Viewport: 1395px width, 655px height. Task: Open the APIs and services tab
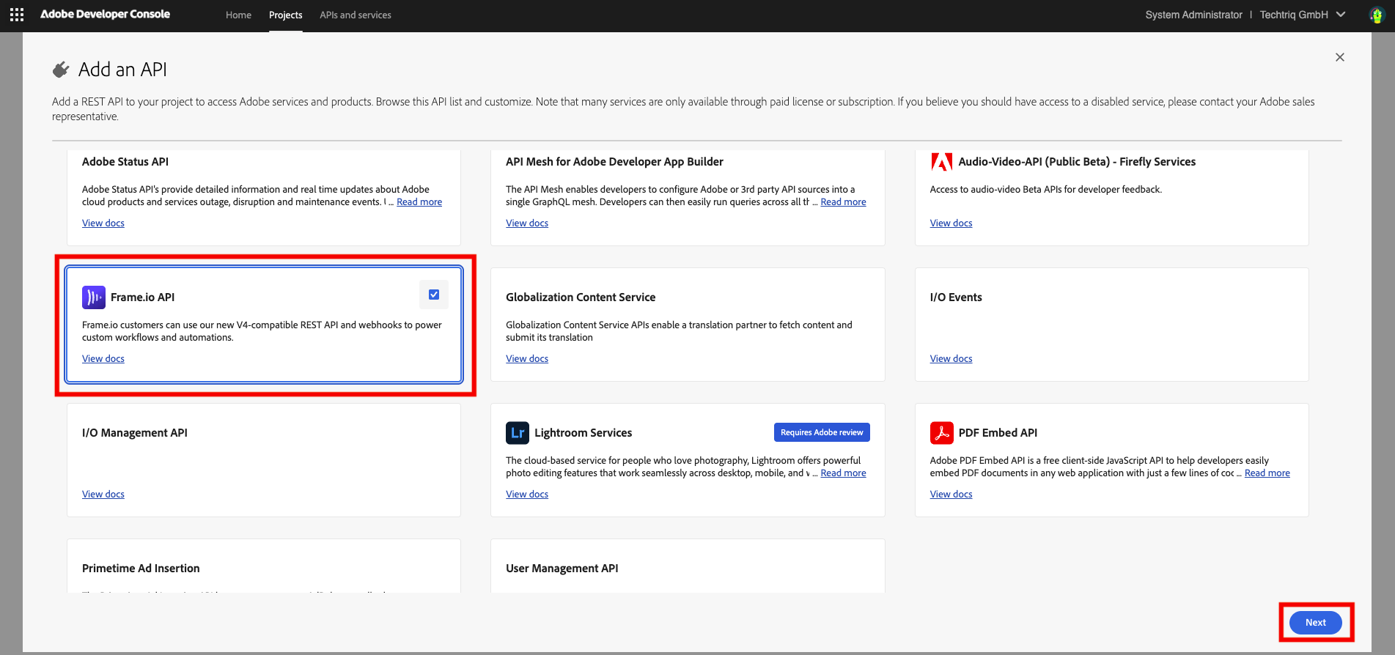(355, 15)
